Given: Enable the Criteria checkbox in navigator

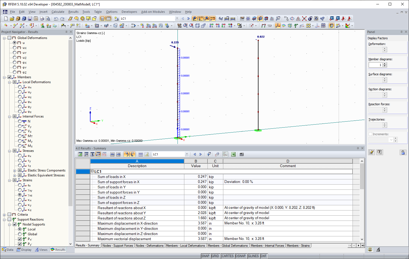Looking at the screenshot, I should coord(10,215).
